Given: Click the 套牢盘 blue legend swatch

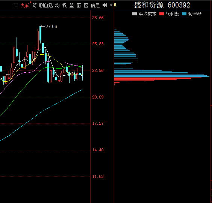Looking at the screenshot, I should (x=184, y=14).
